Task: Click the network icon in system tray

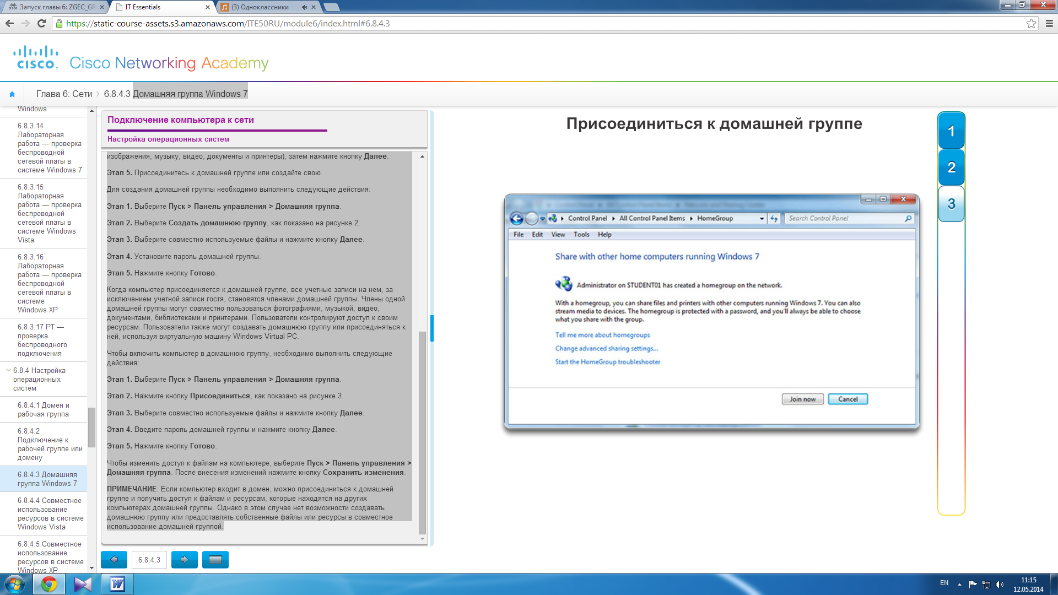Action: [x=986, y=585]
